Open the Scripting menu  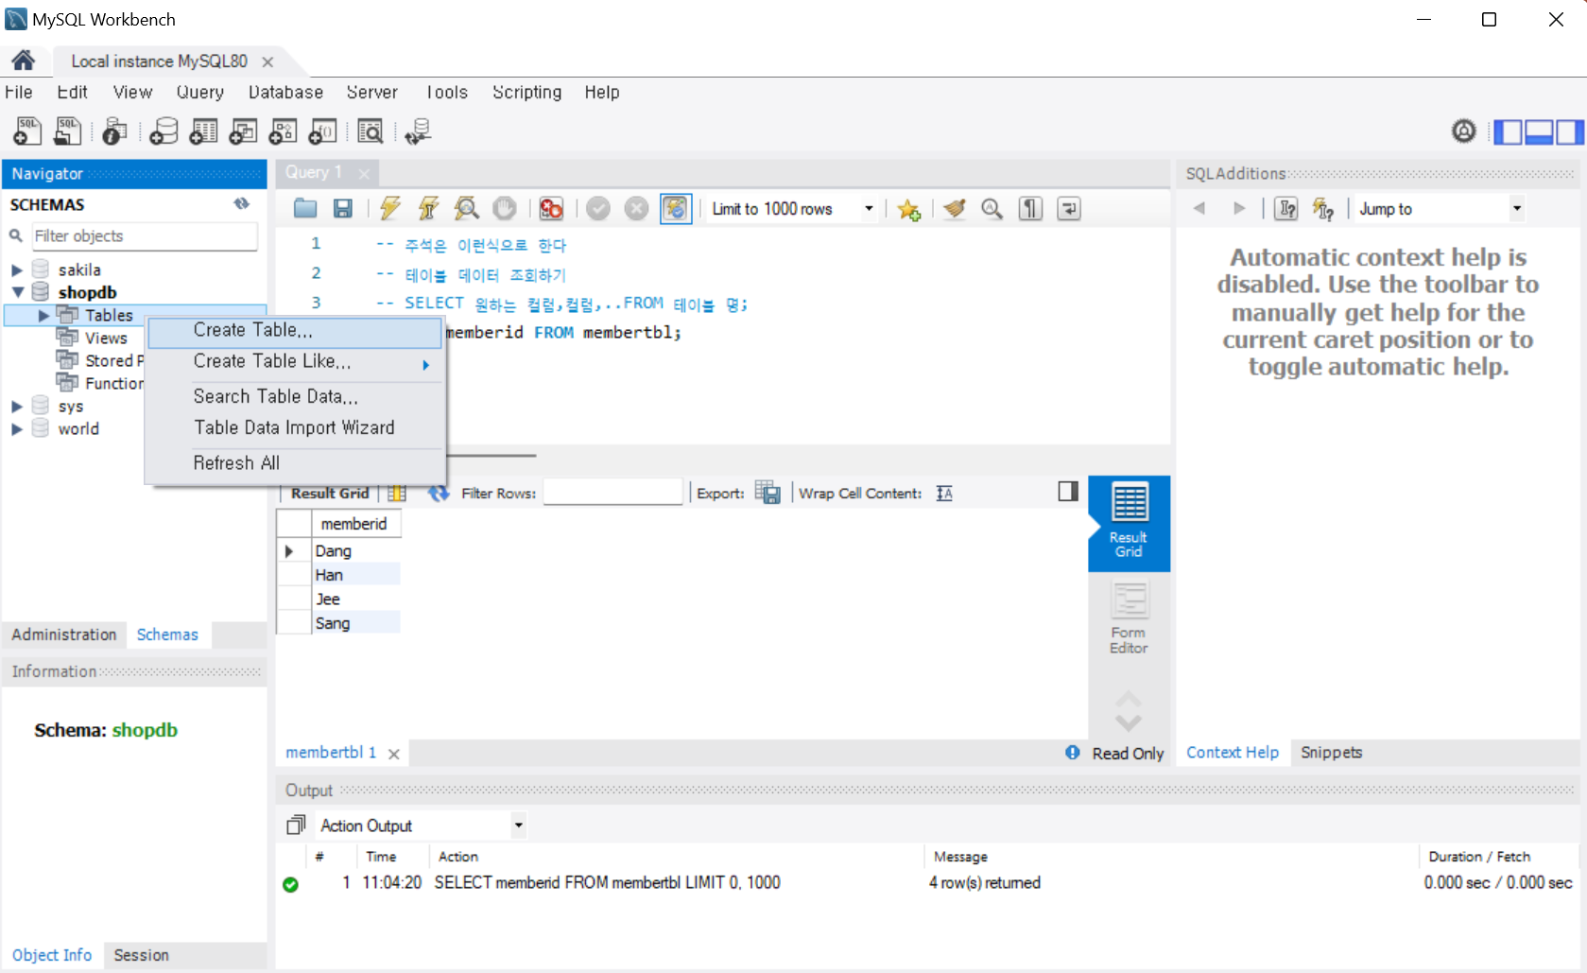pyautogui.click(x=526, y=92)
